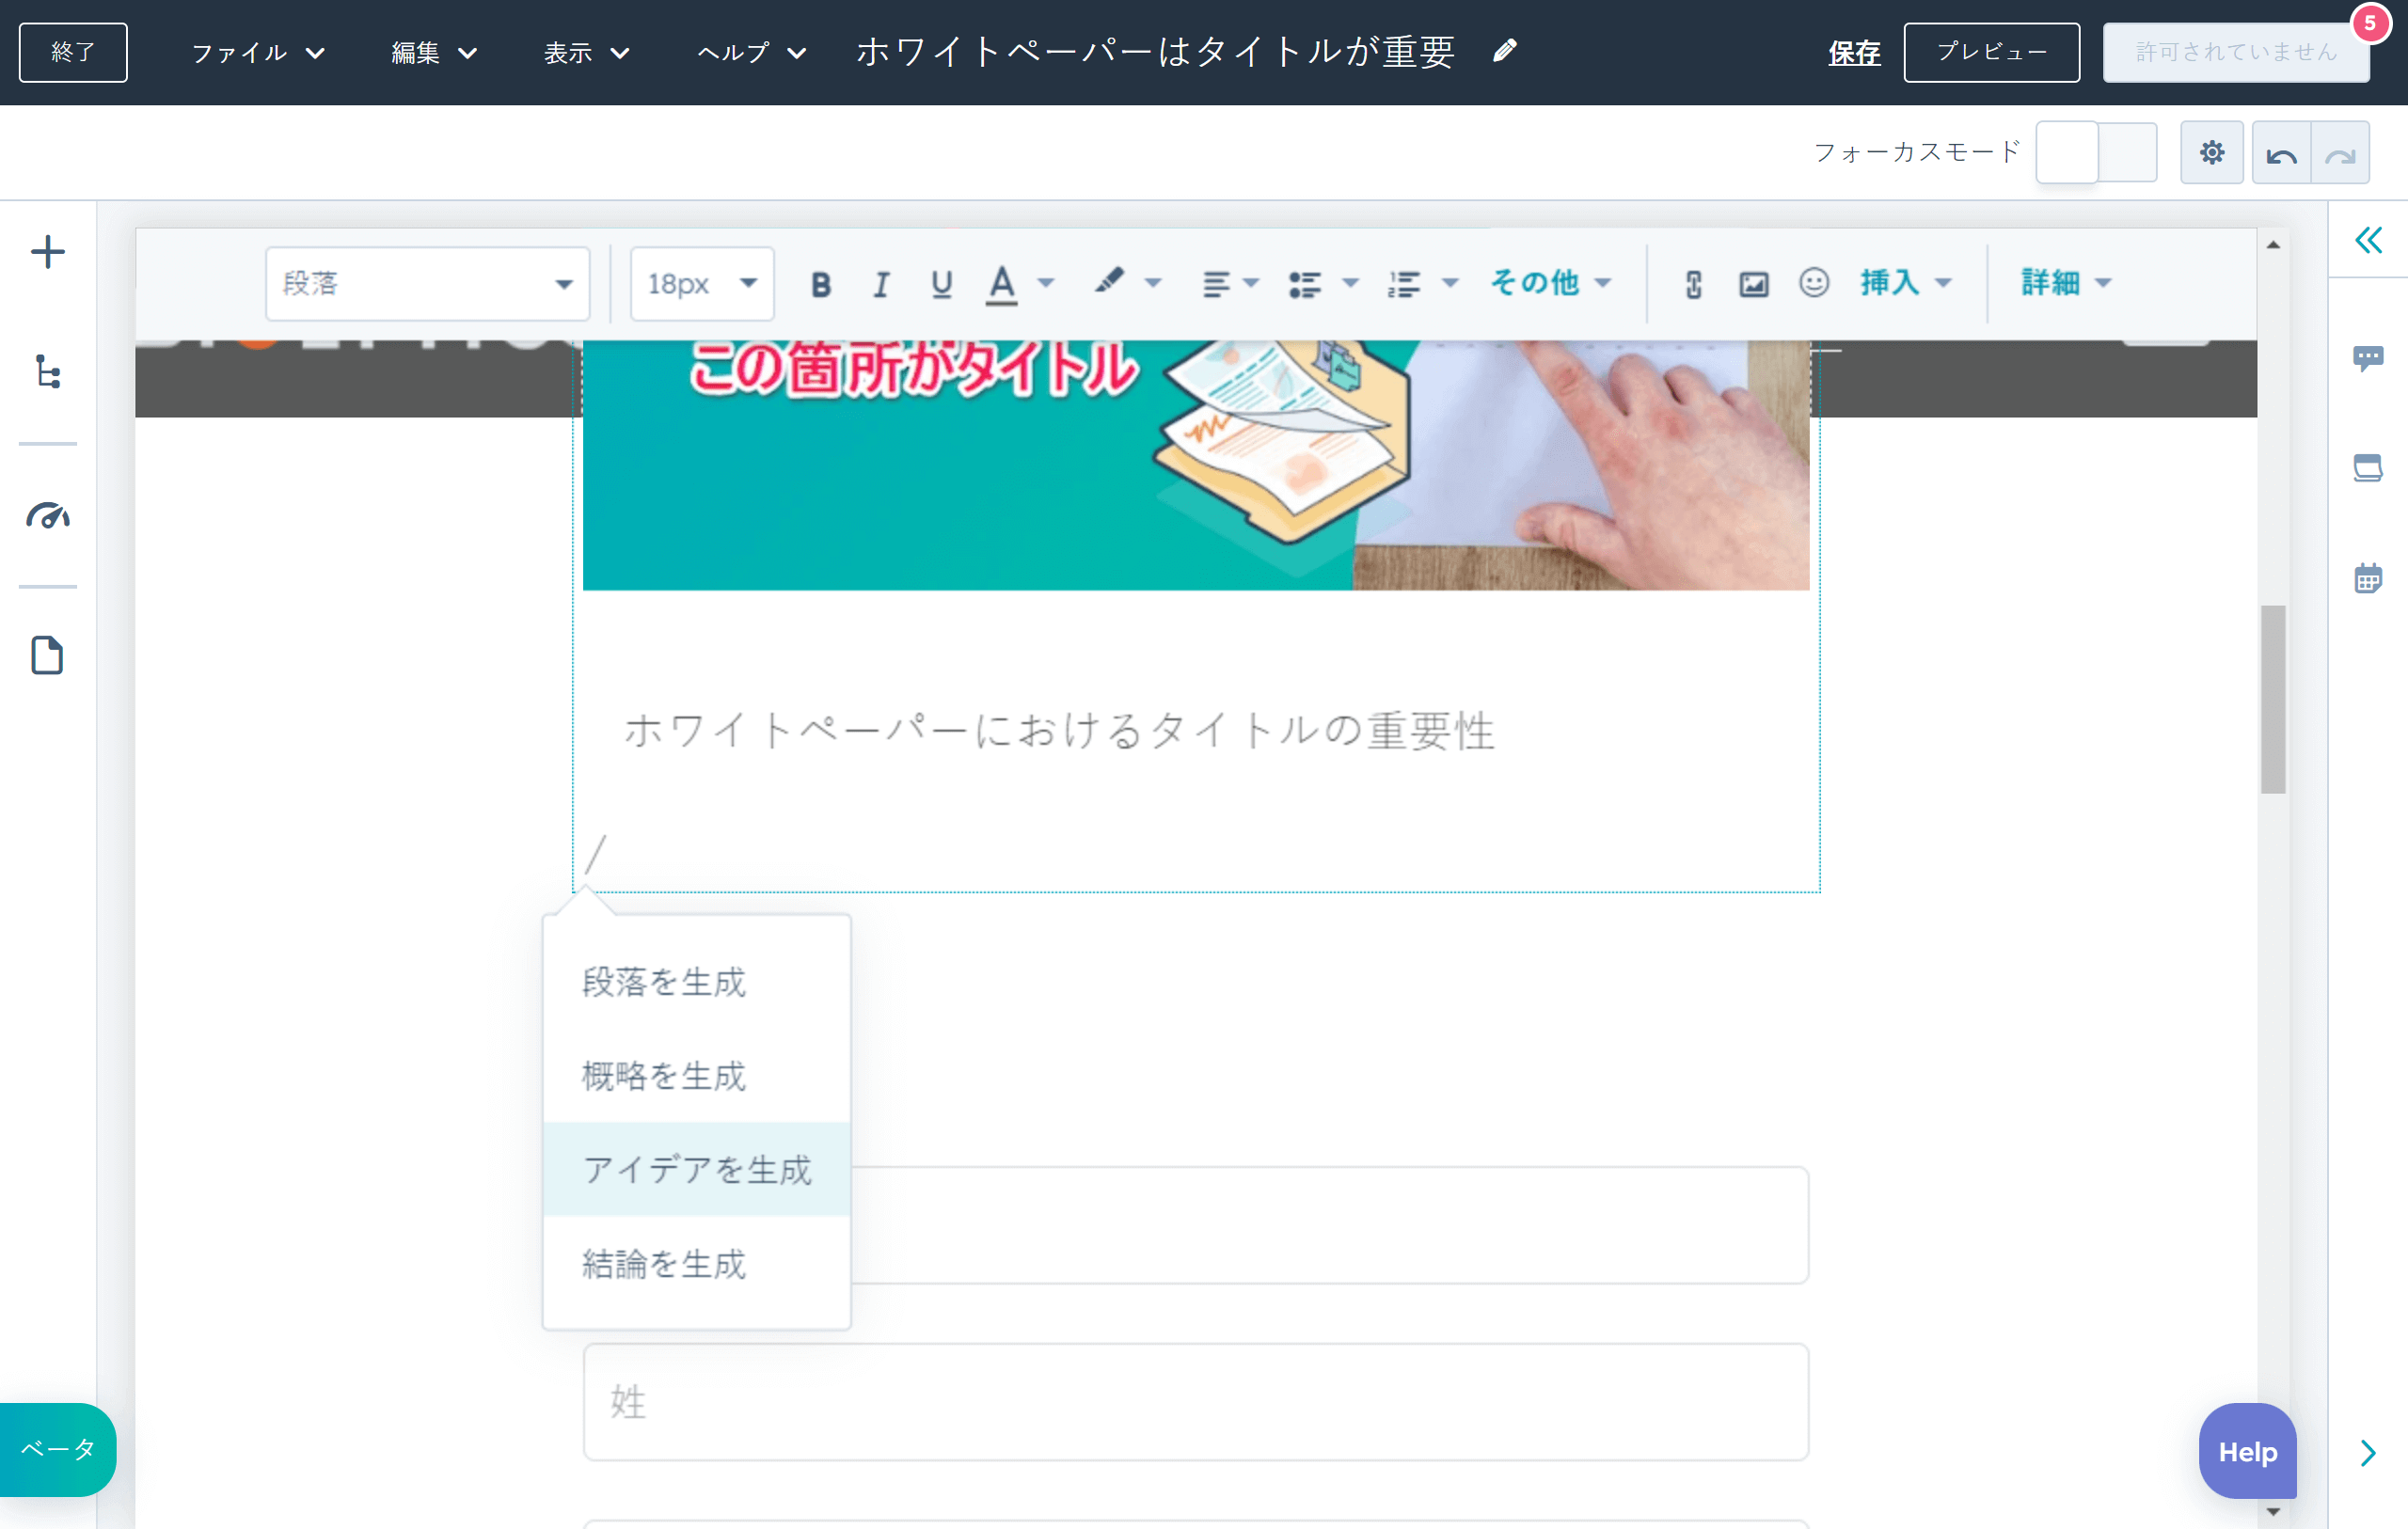Open the contents tree structure icon
This screenshot has width=2408, height=1529.
[47, 371]
